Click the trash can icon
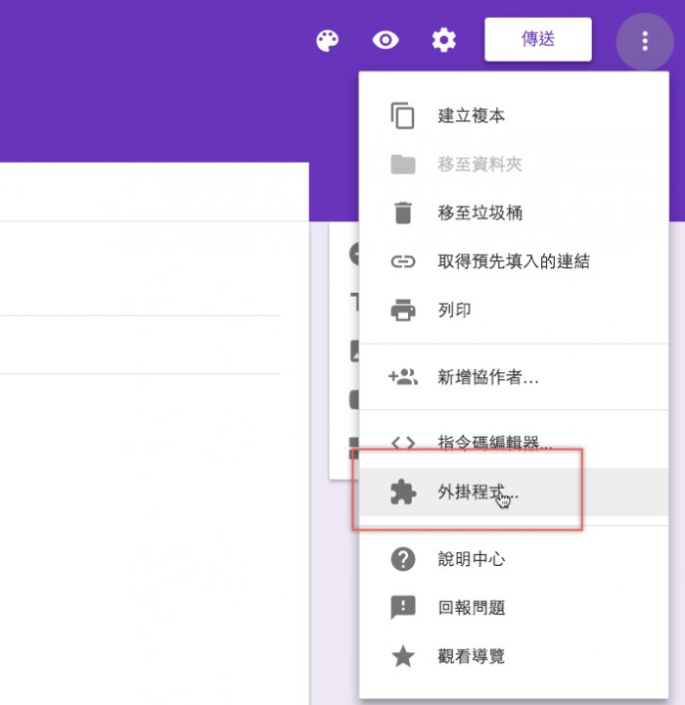Viewport: 685px width, 705px height. tap(403, 212)
